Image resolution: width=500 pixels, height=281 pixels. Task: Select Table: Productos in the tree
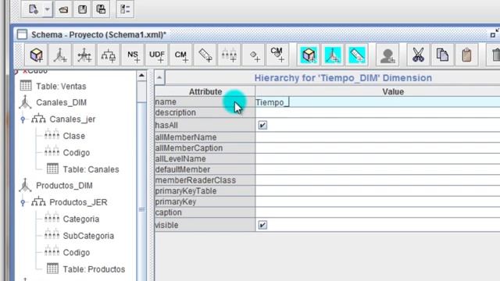point(94,269)
